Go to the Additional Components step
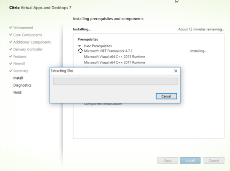Screen dimensions: 230x171 (32, 42)
